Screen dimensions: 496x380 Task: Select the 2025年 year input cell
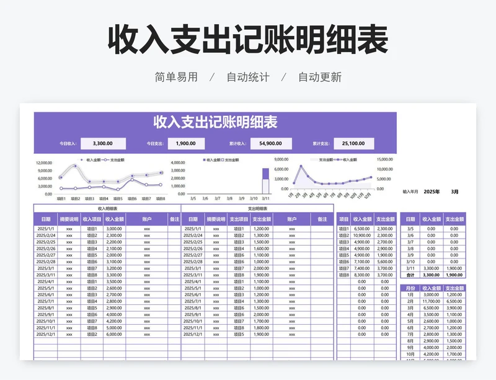(x=432, y=192)
